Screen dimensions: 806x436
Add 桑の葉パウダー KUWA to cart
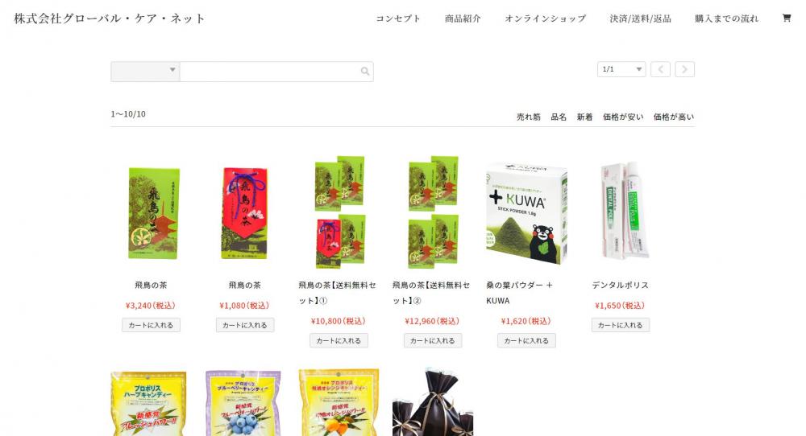coord(526,340)
